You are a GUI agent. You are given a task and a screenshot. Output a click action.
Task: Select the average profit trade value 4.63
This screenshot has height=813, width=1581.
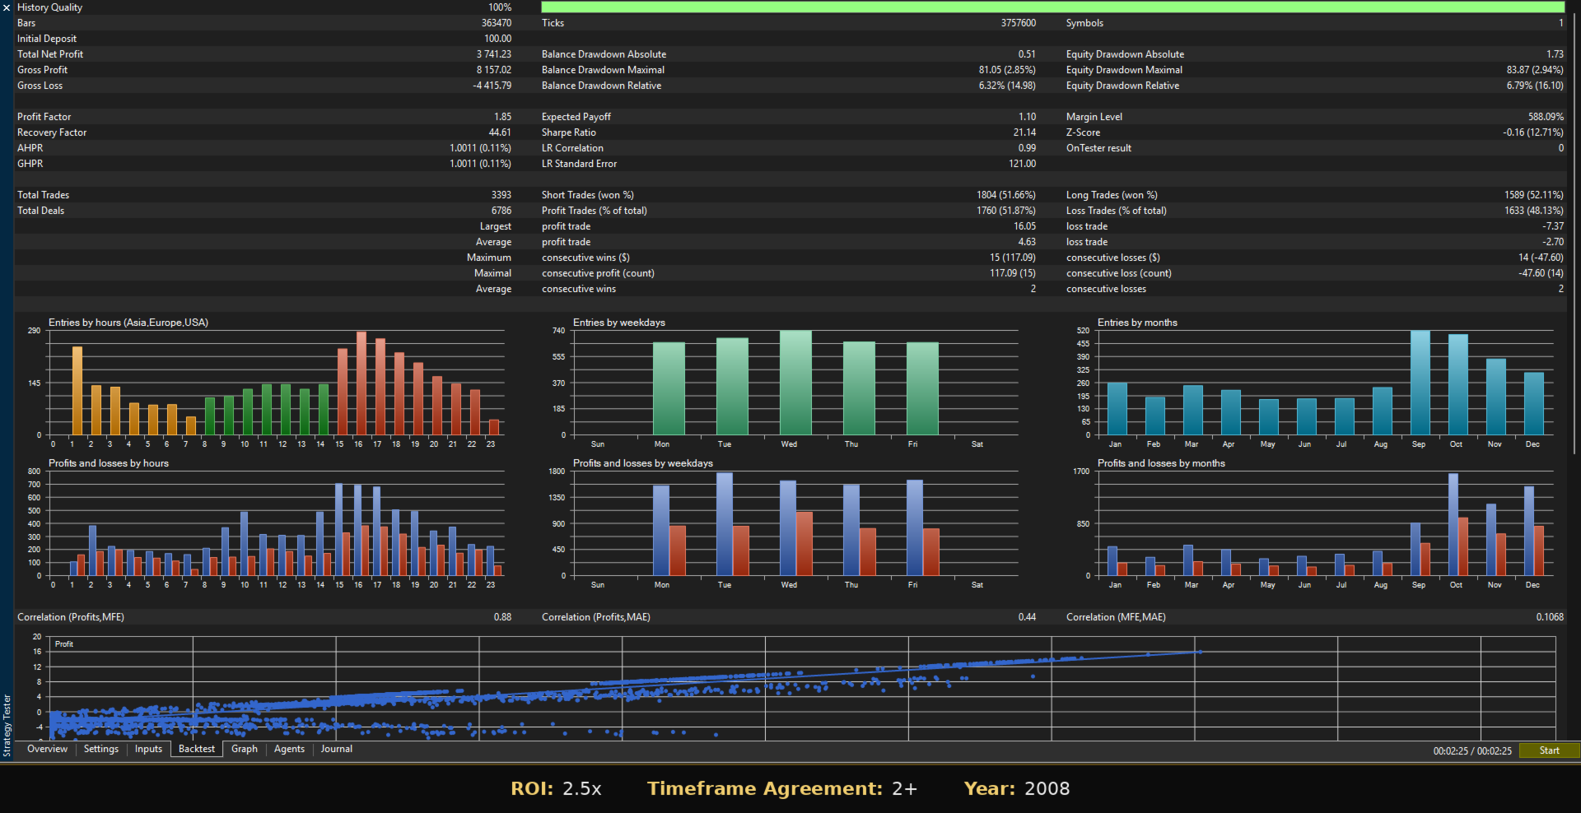point(1027,242)
